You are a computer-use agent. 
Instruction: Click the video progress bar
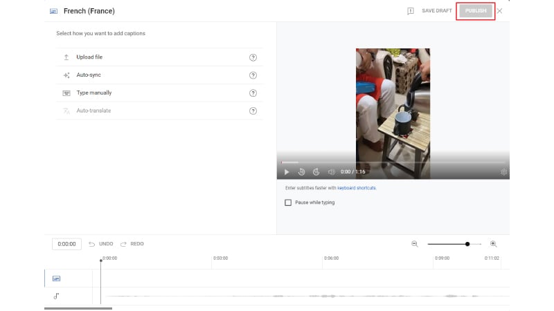[x=393, y=162]
